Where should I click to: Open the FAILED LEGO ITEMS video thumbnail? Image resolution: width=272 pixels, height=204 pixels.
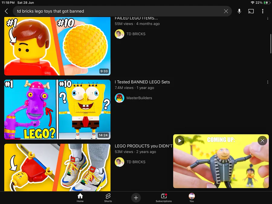point(57,46)
